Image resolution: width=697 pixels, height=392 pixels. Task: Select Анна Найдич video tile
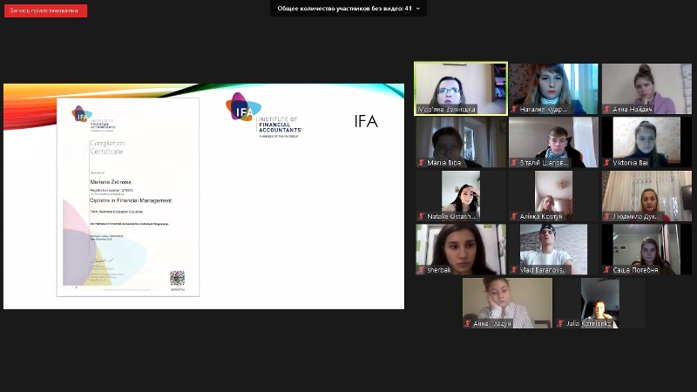[646, 89]
